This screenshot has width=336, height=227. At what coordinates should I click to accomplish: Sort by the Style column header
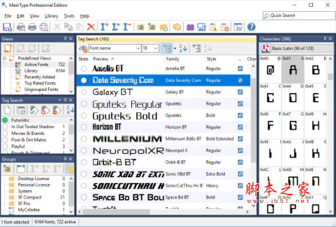pyautogui.click(x=219, y=59)
